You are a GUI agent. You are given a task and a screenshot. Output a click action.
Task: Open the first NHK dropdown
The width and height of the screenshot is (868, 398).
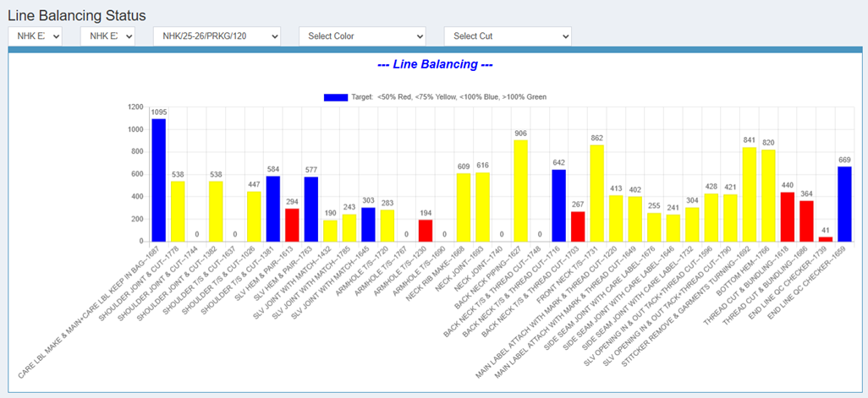pos(35,36)
